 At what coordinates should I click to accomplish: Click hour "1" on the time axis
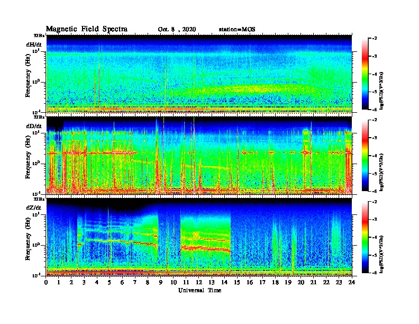[59, 282]
